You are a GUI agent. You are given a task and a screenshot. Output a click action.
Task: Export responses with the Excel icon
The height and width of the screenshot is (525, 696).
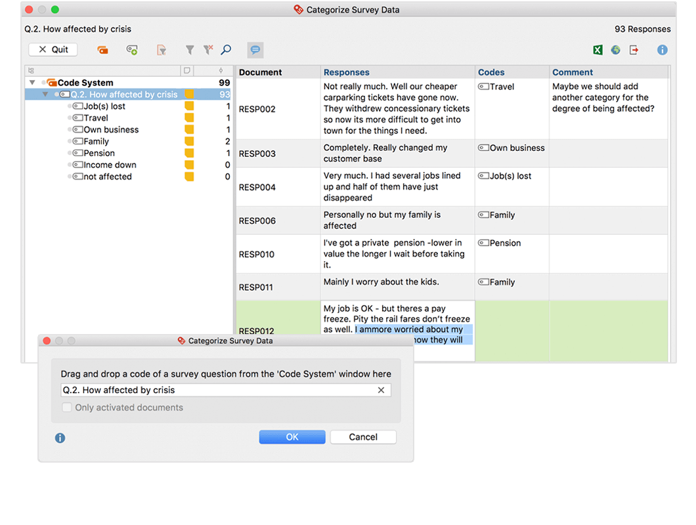tap(598, 50)
